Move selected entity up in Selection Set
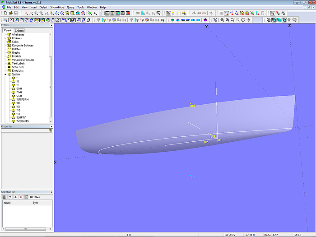This screenshot has height=237, width=316. pos(10,197)
